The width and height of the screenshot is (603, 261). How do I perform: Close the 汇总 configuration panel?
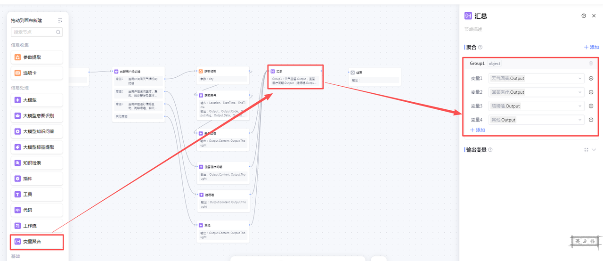[x=594, y=16]
